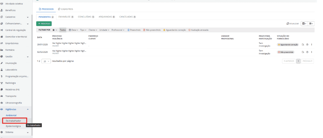The width and height of the screenshot is (323, 138).
Task: Open Laboratório from the sidebar
Action: click(x=11, y=70)
